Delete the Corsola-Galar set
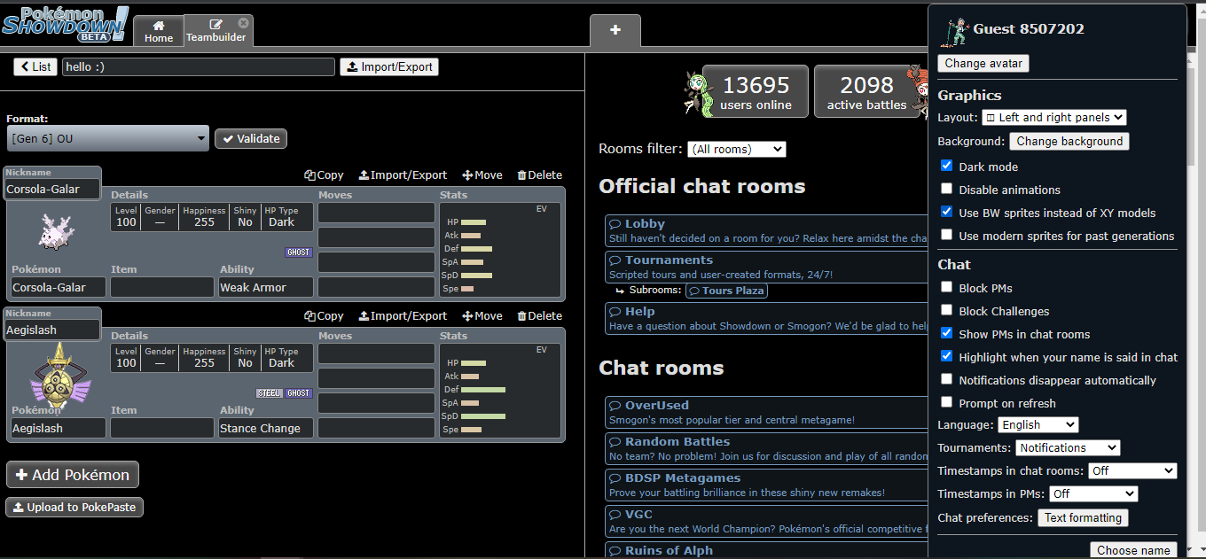 coord(539,175)
